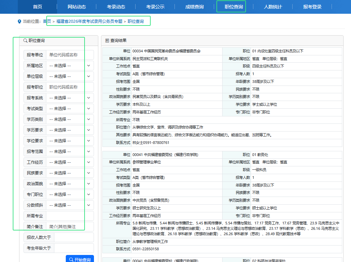Click the 首页 breadcrumb link
Screen dimensions: 351x262
point(47,21)
